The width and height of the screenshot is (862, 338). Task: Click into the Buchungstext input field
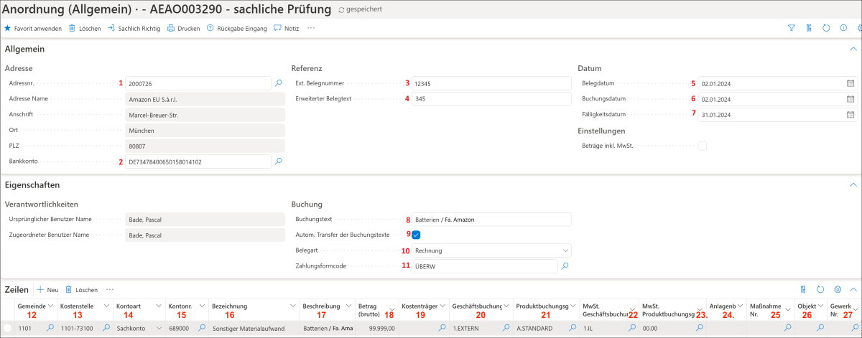491,219
